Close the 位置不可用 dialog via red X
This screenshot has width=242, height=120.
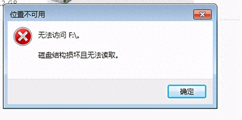point(202,14)
